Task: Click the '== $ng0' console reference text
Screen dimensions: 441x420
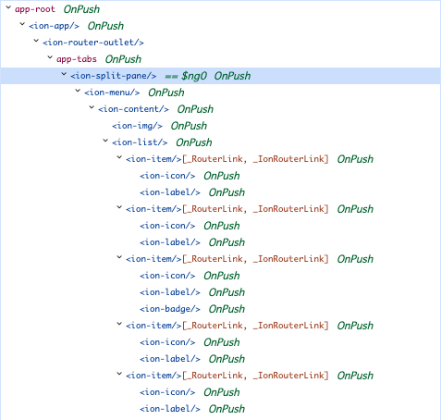Action: pyautogui.click(x=186, y=76)
